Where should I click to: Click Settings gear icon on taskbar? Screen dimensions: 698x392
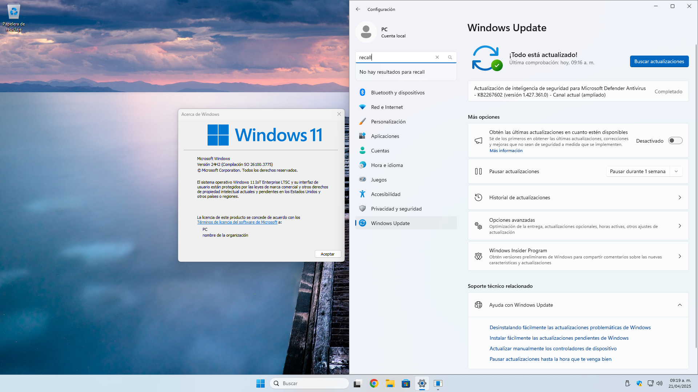click(422, 383)
